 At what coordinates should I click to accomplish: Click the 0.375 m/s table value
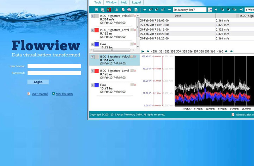point(222,34)
